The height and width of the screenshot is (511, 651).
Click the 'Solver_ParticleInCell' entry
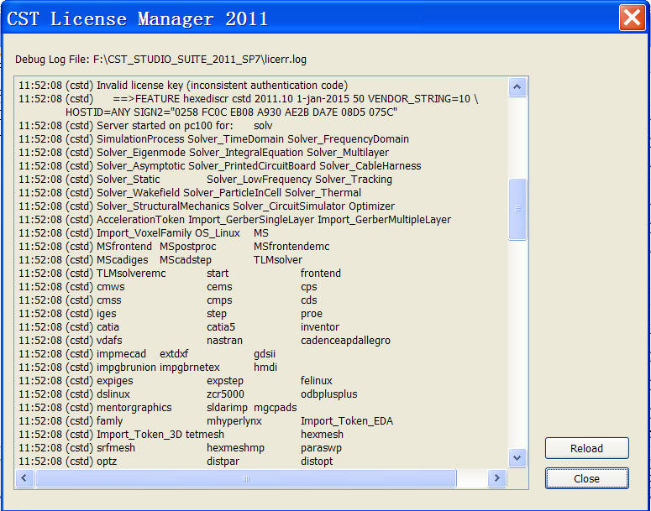click(232, 193)
